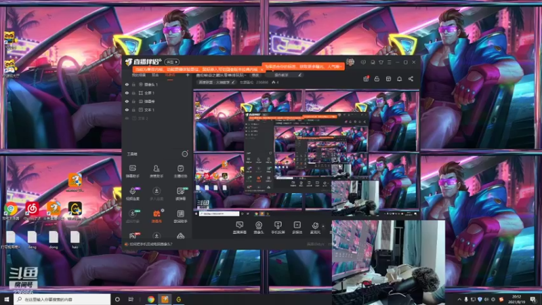Open the Windows Start menu
Viewport: 542px width, 305px height.
coord(7,300)
